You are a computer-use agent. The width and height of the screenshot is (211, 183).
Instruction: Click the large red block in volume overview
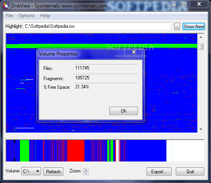(76, 151)
